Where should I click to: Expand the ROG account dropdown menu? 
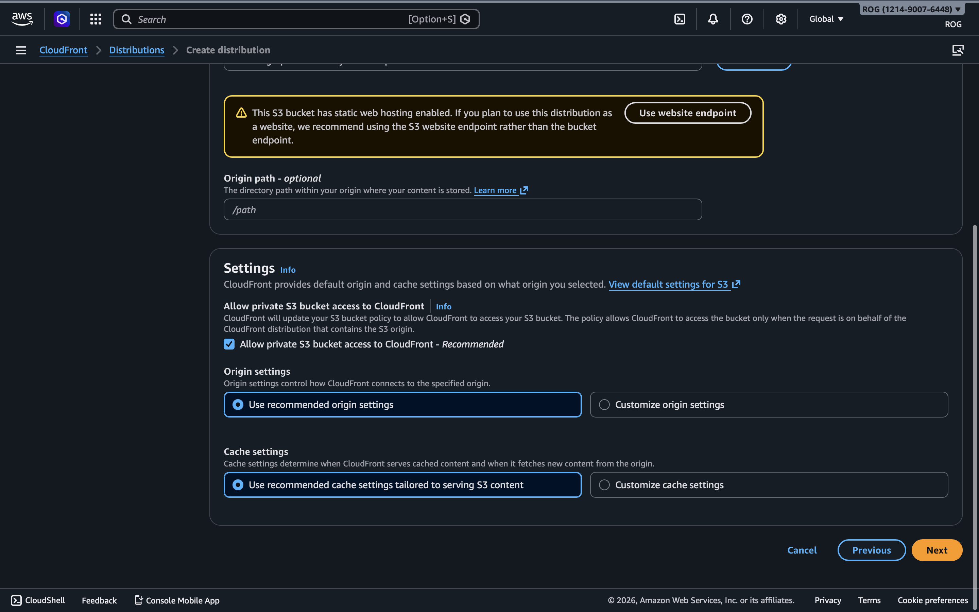point(911,9)
